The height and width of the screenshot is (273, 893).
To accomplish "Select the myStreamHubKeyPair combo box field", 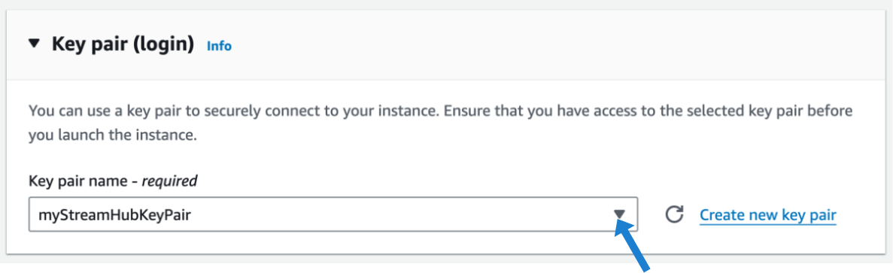I will (x=333, y=214).
